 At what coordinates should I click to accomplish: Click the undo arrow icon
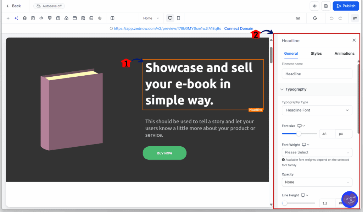(331, 18)
